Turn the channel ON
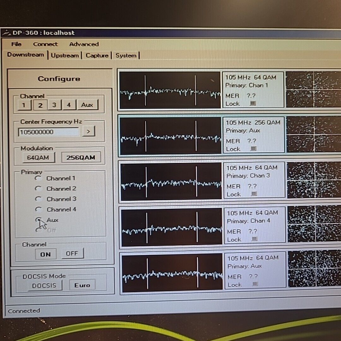This screenshot has width=341, height=341. pos(46,254)
